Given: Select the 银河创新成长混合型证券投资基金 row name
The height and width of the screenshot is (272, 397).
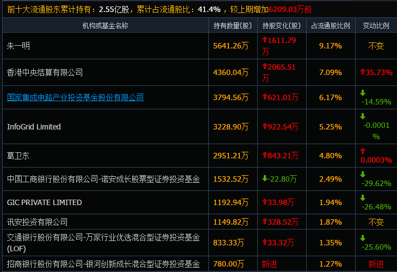Looking at the screenshot, I should tap(103, 264).
